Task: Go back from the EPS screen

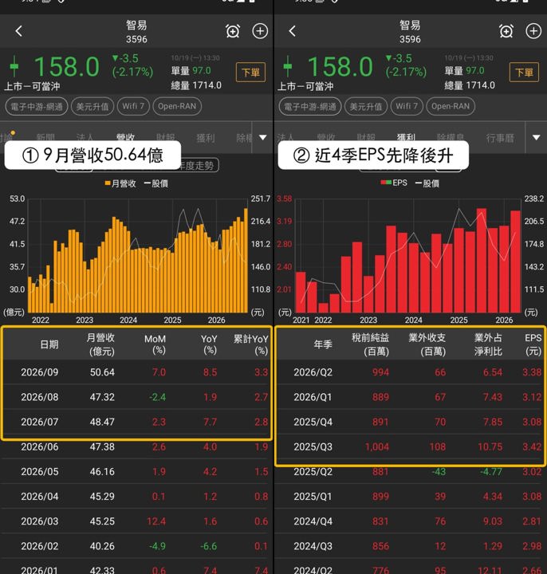Action: [292, 31]
